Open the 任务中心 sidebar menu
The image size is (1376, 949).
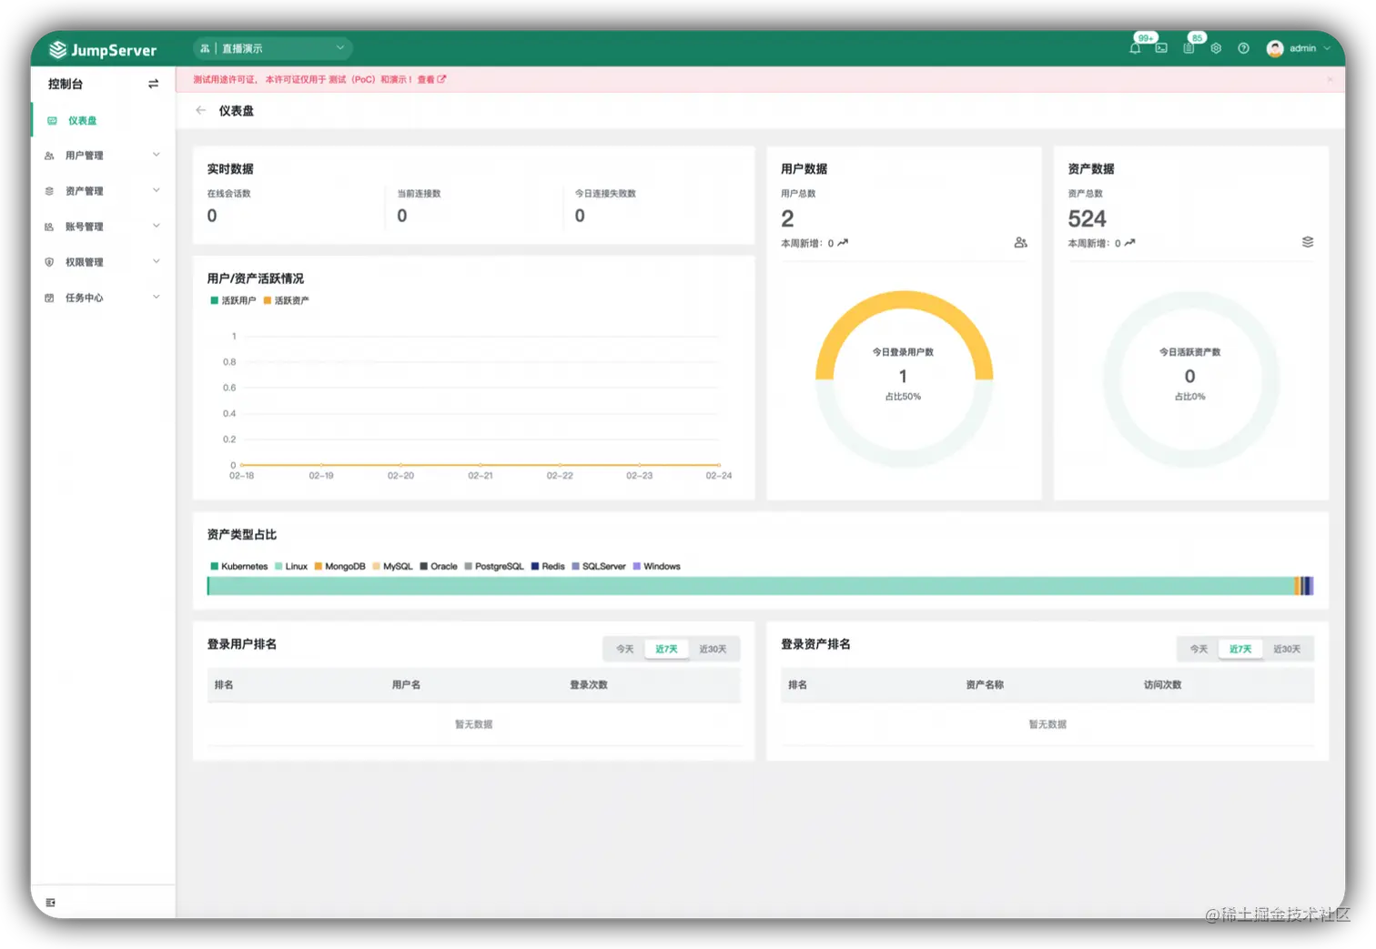102,298
